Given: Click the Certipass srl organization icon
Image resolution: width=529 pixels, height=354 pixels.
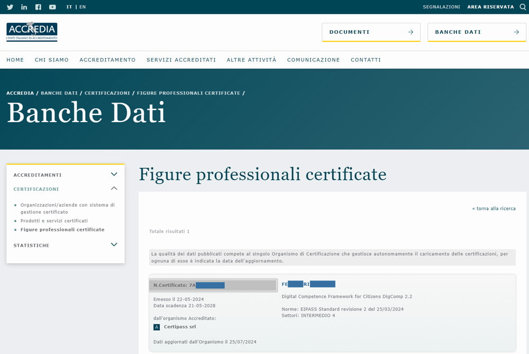Looking at the screenshot, I should (157, 327).
